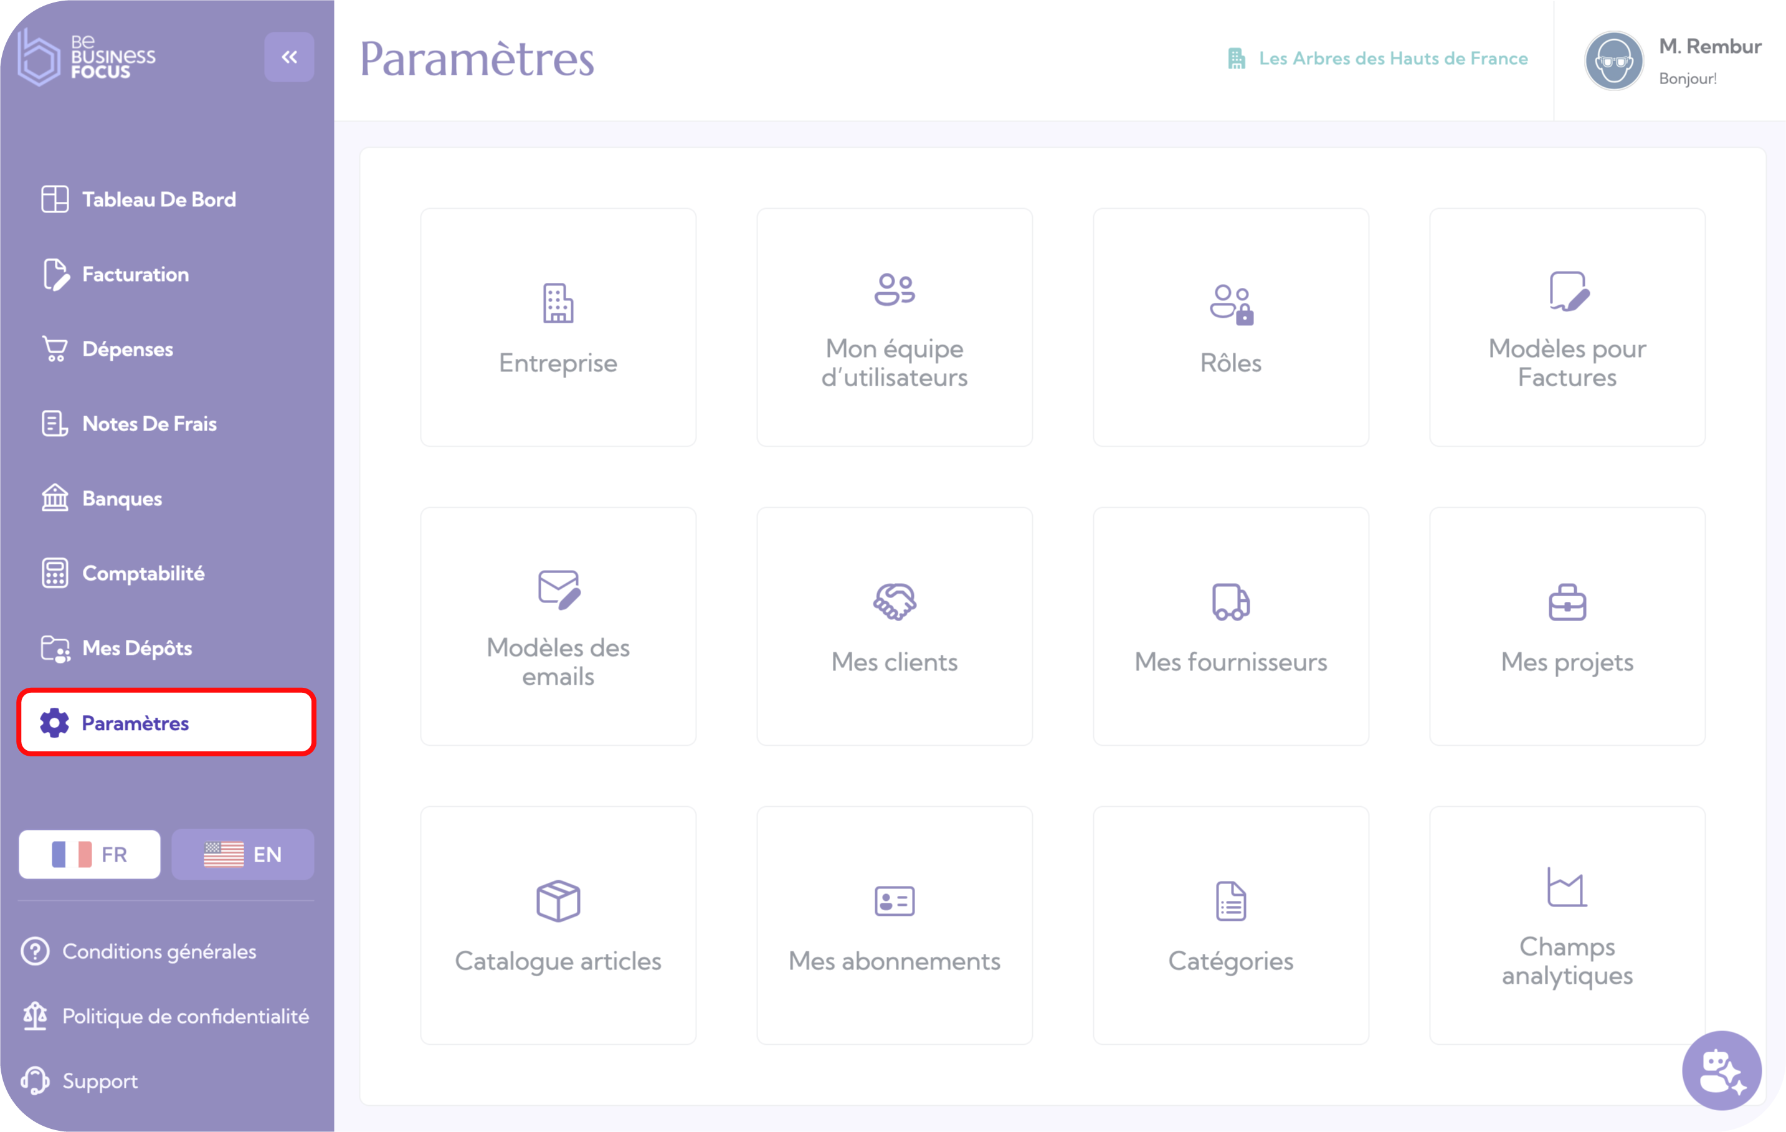Open the Rôles settings card

[x=1230, y=327]
